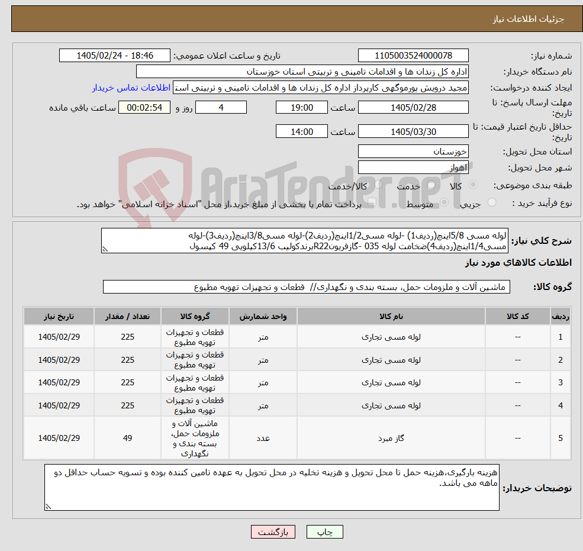The image size is (583, 551).
Task: Click the delivery city اهواز field
Action: pos(413,167)
